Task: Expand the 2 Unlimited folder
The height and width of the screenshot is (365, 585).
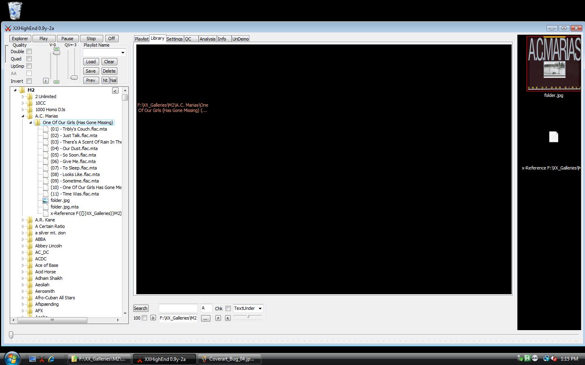Action: point(23,97)
